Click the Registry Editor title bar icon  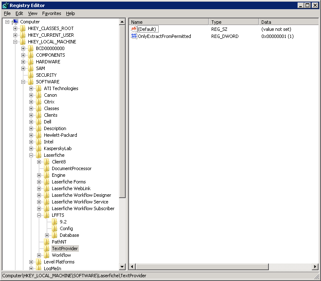coord(5,5)
